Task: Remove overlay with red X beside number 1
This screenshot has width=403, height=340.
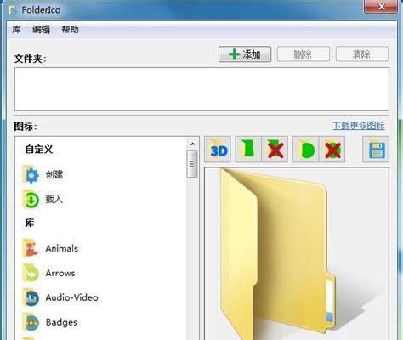Action: (x=275, y=150)
